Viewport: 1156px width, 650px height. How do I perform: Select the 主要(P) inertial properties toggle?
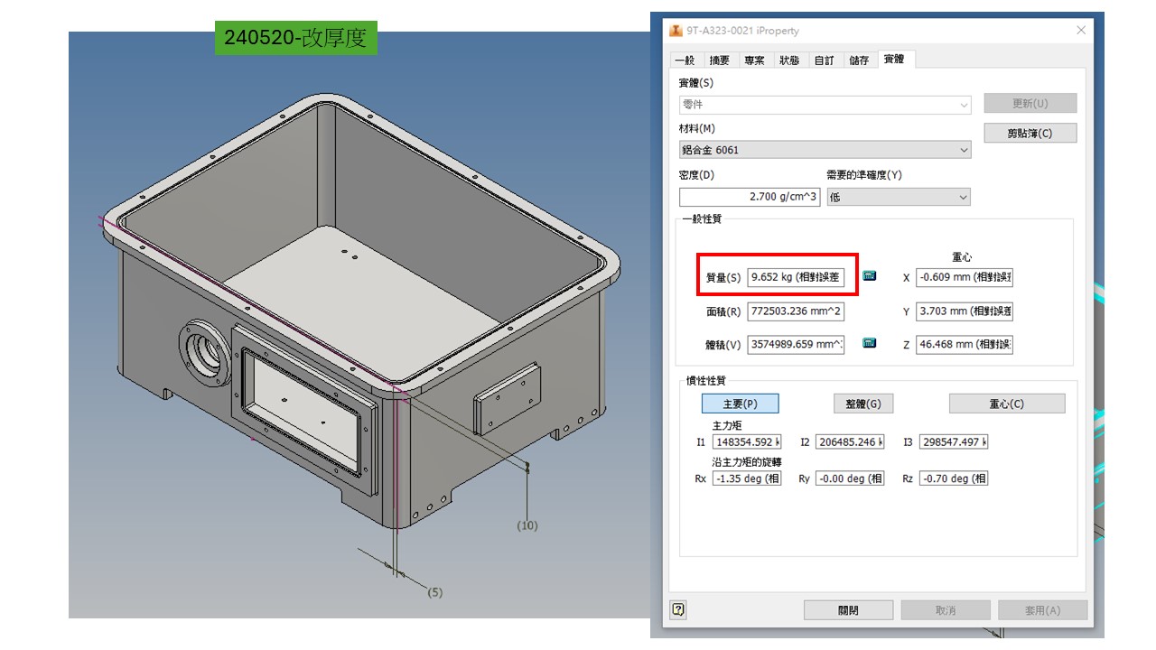[740, 404]
